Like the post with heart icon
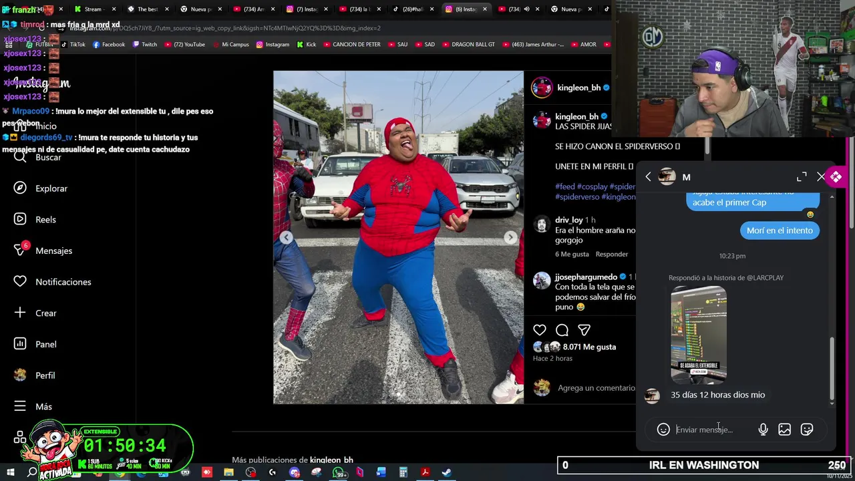Viewport: 855px width, 481px height. (x=540, y=330)
